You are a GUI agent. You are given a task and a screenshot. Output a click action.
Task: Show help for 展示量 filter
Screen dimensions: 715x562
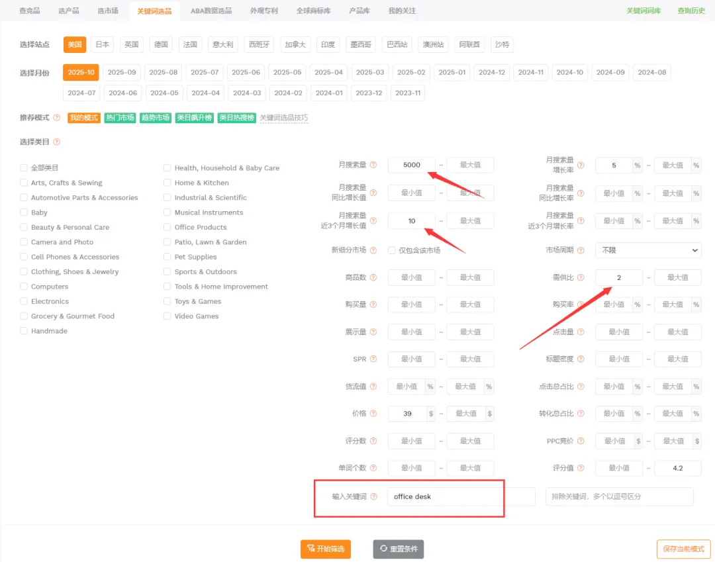coord(373,332)
